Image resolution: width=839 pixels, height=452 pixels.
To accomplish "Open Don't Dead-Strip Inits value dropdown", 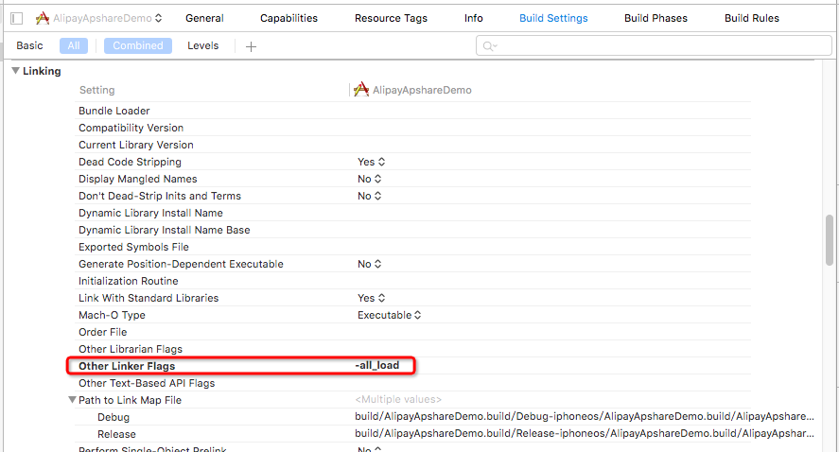I will [x=369, y=197].
